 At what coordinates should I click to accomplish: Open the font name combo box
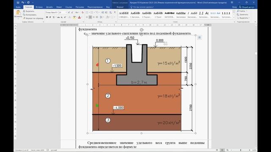tap(52, 12)
